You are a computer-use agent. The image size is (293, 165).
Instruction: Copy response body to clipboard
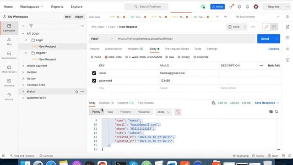coord(271,112)
